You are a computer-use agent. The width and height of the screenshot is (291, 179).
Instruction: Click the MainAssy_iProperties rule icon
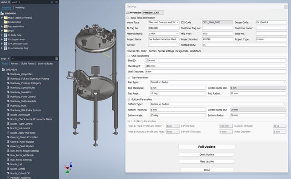coord(8,74)
